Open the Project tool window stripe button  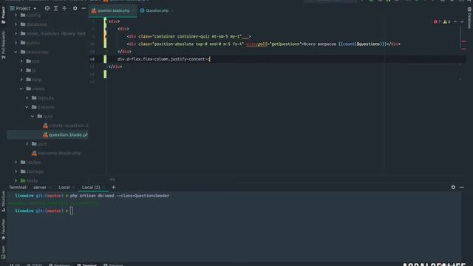[x=3, y=15]
